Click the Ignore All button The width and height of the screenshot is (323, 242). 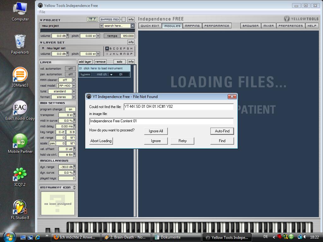click(x=156, y=131)
